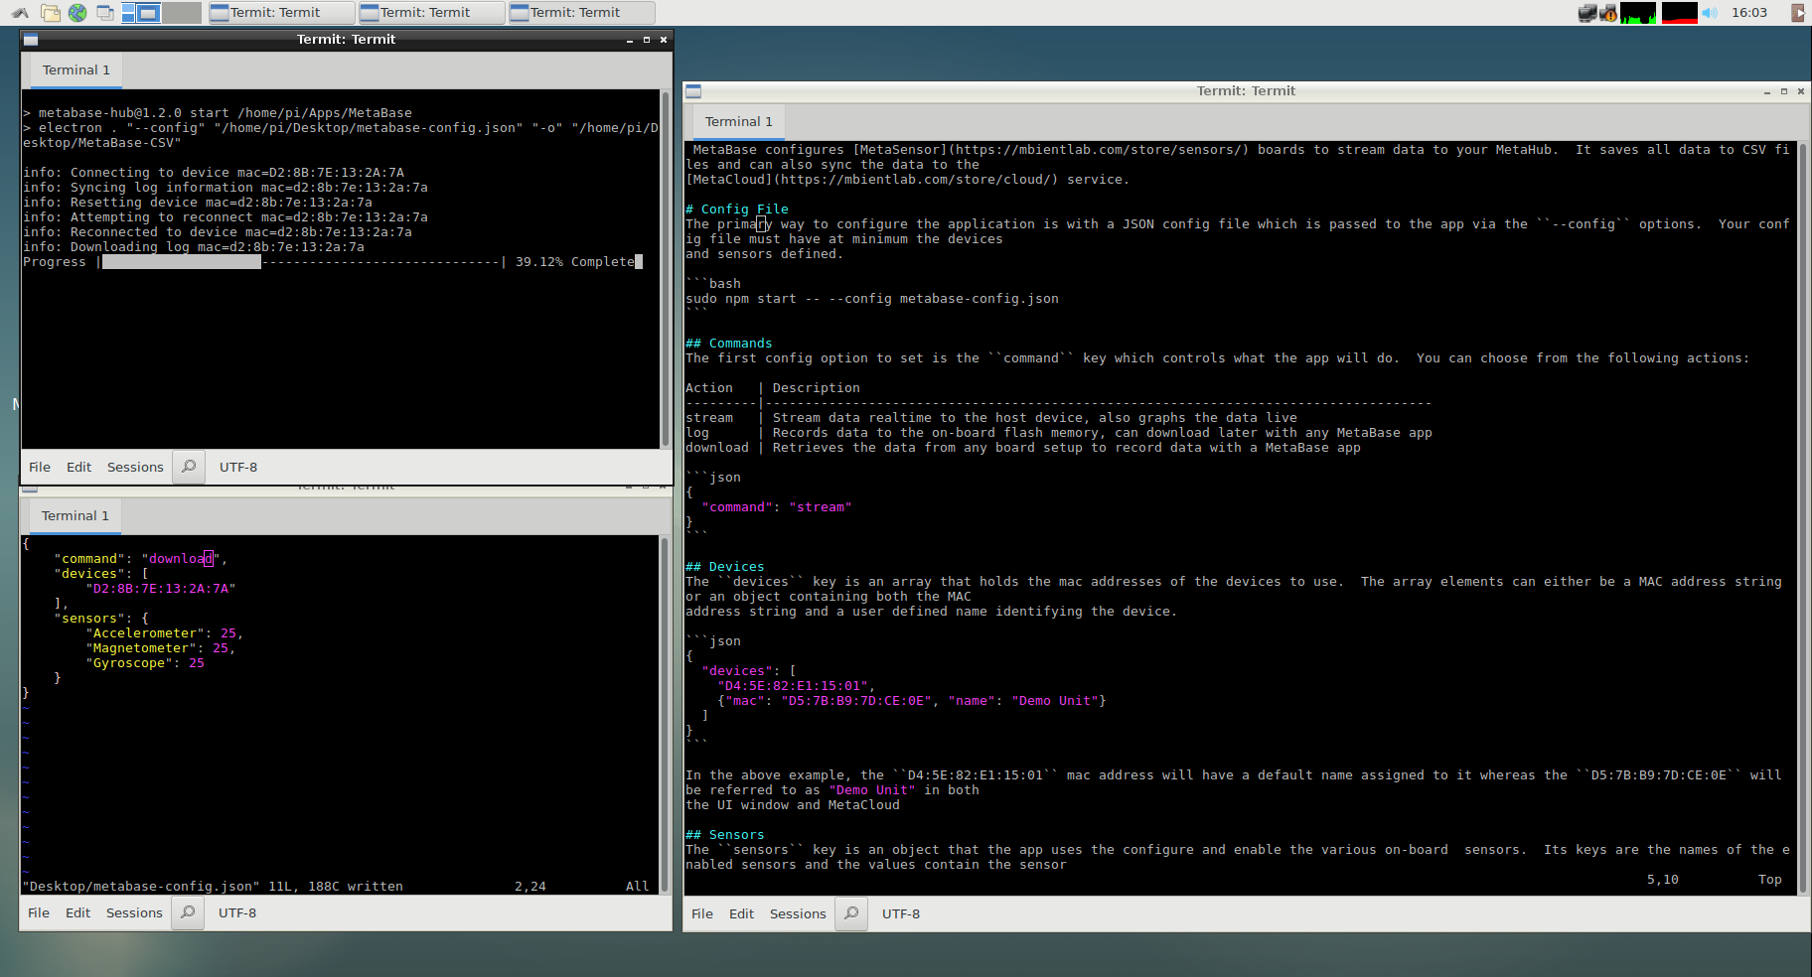Click MAC address "D2:8B:7E:13:2A:7A" in config editor
Screen dimensions: 1812x977
click(x=161, y=589)
